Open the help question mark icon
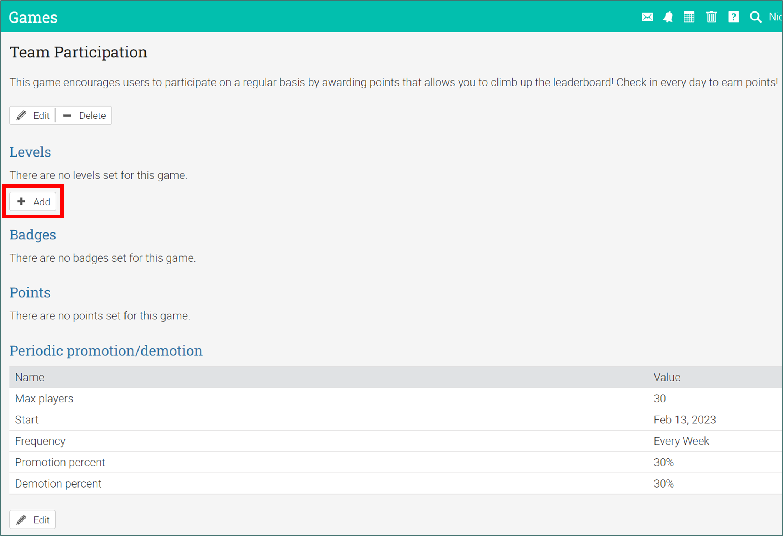Viewport: 783px width, 536px height. tap(733, 17)
